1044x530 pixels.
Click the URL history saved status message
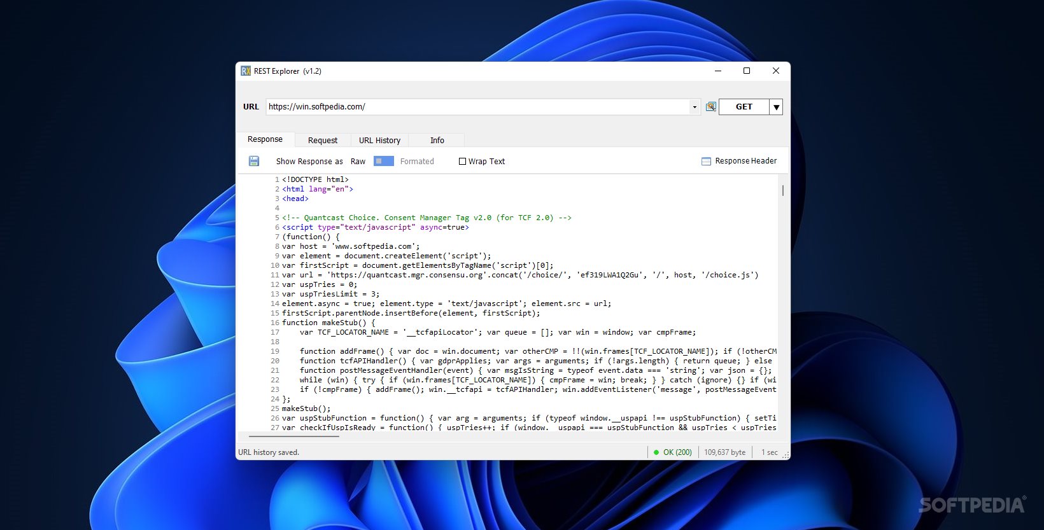point(269,452)
